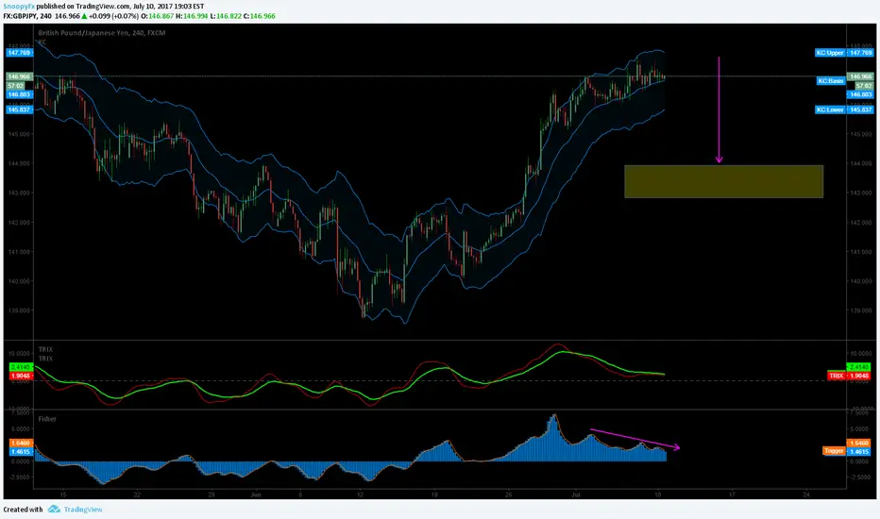Click the Jul label on the time axis
The width and height of the screenshot is (880, 519).
[x=575, y=494]
